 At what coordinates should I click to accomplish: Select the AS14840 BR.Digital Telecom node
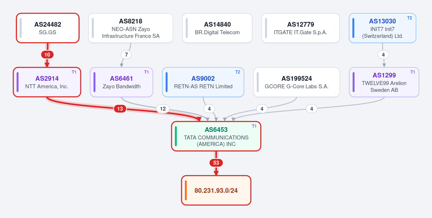[217, 28]
